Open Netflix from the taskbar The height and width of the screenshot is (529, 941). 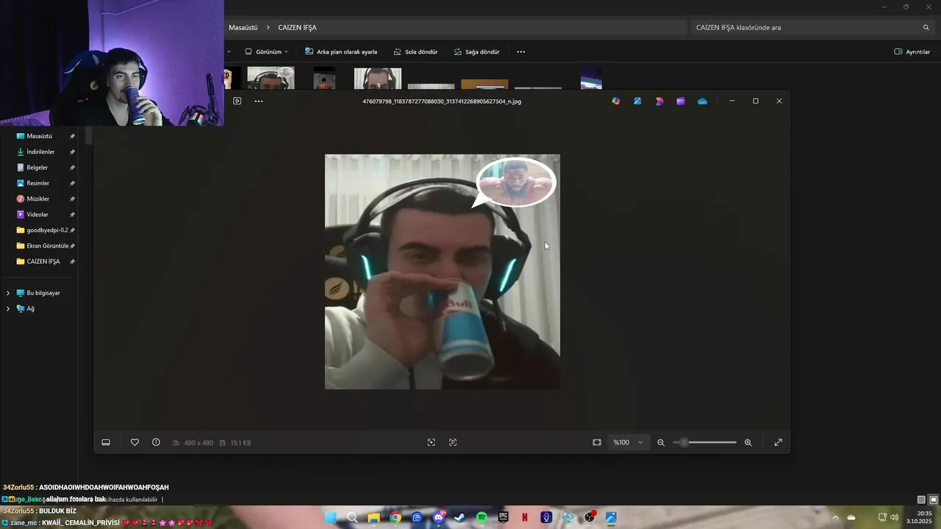[x=525, y=517]
